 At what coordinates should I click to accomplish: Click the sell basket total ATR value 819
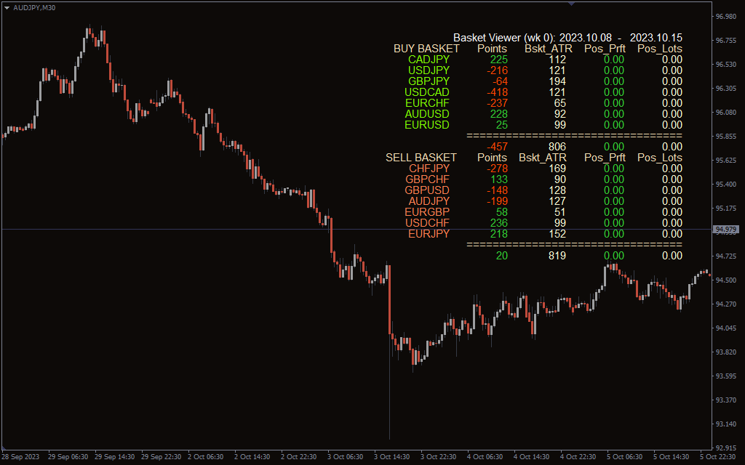point(557,256)
